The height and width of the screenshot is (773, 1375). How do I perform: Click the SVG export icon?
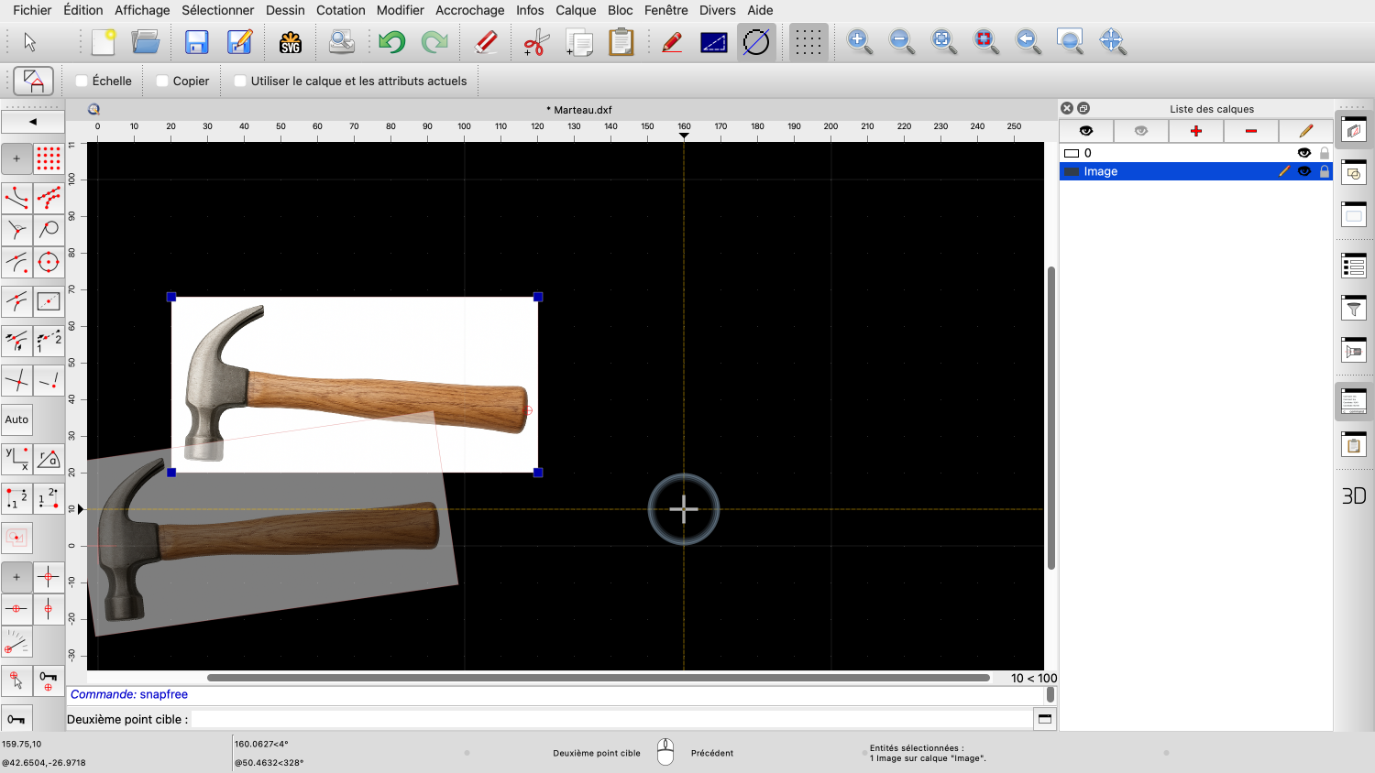tap(291, 42)
